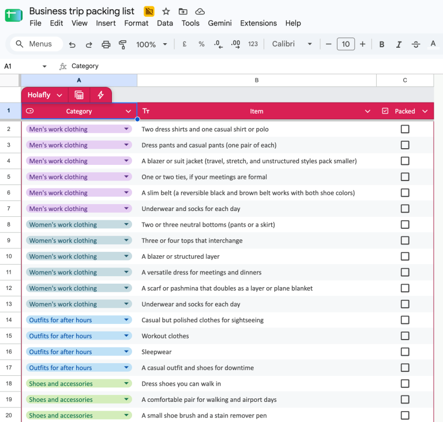Decrease the font size
The height and width of the screenshot is (422, 443).
(x=328, y=44)
